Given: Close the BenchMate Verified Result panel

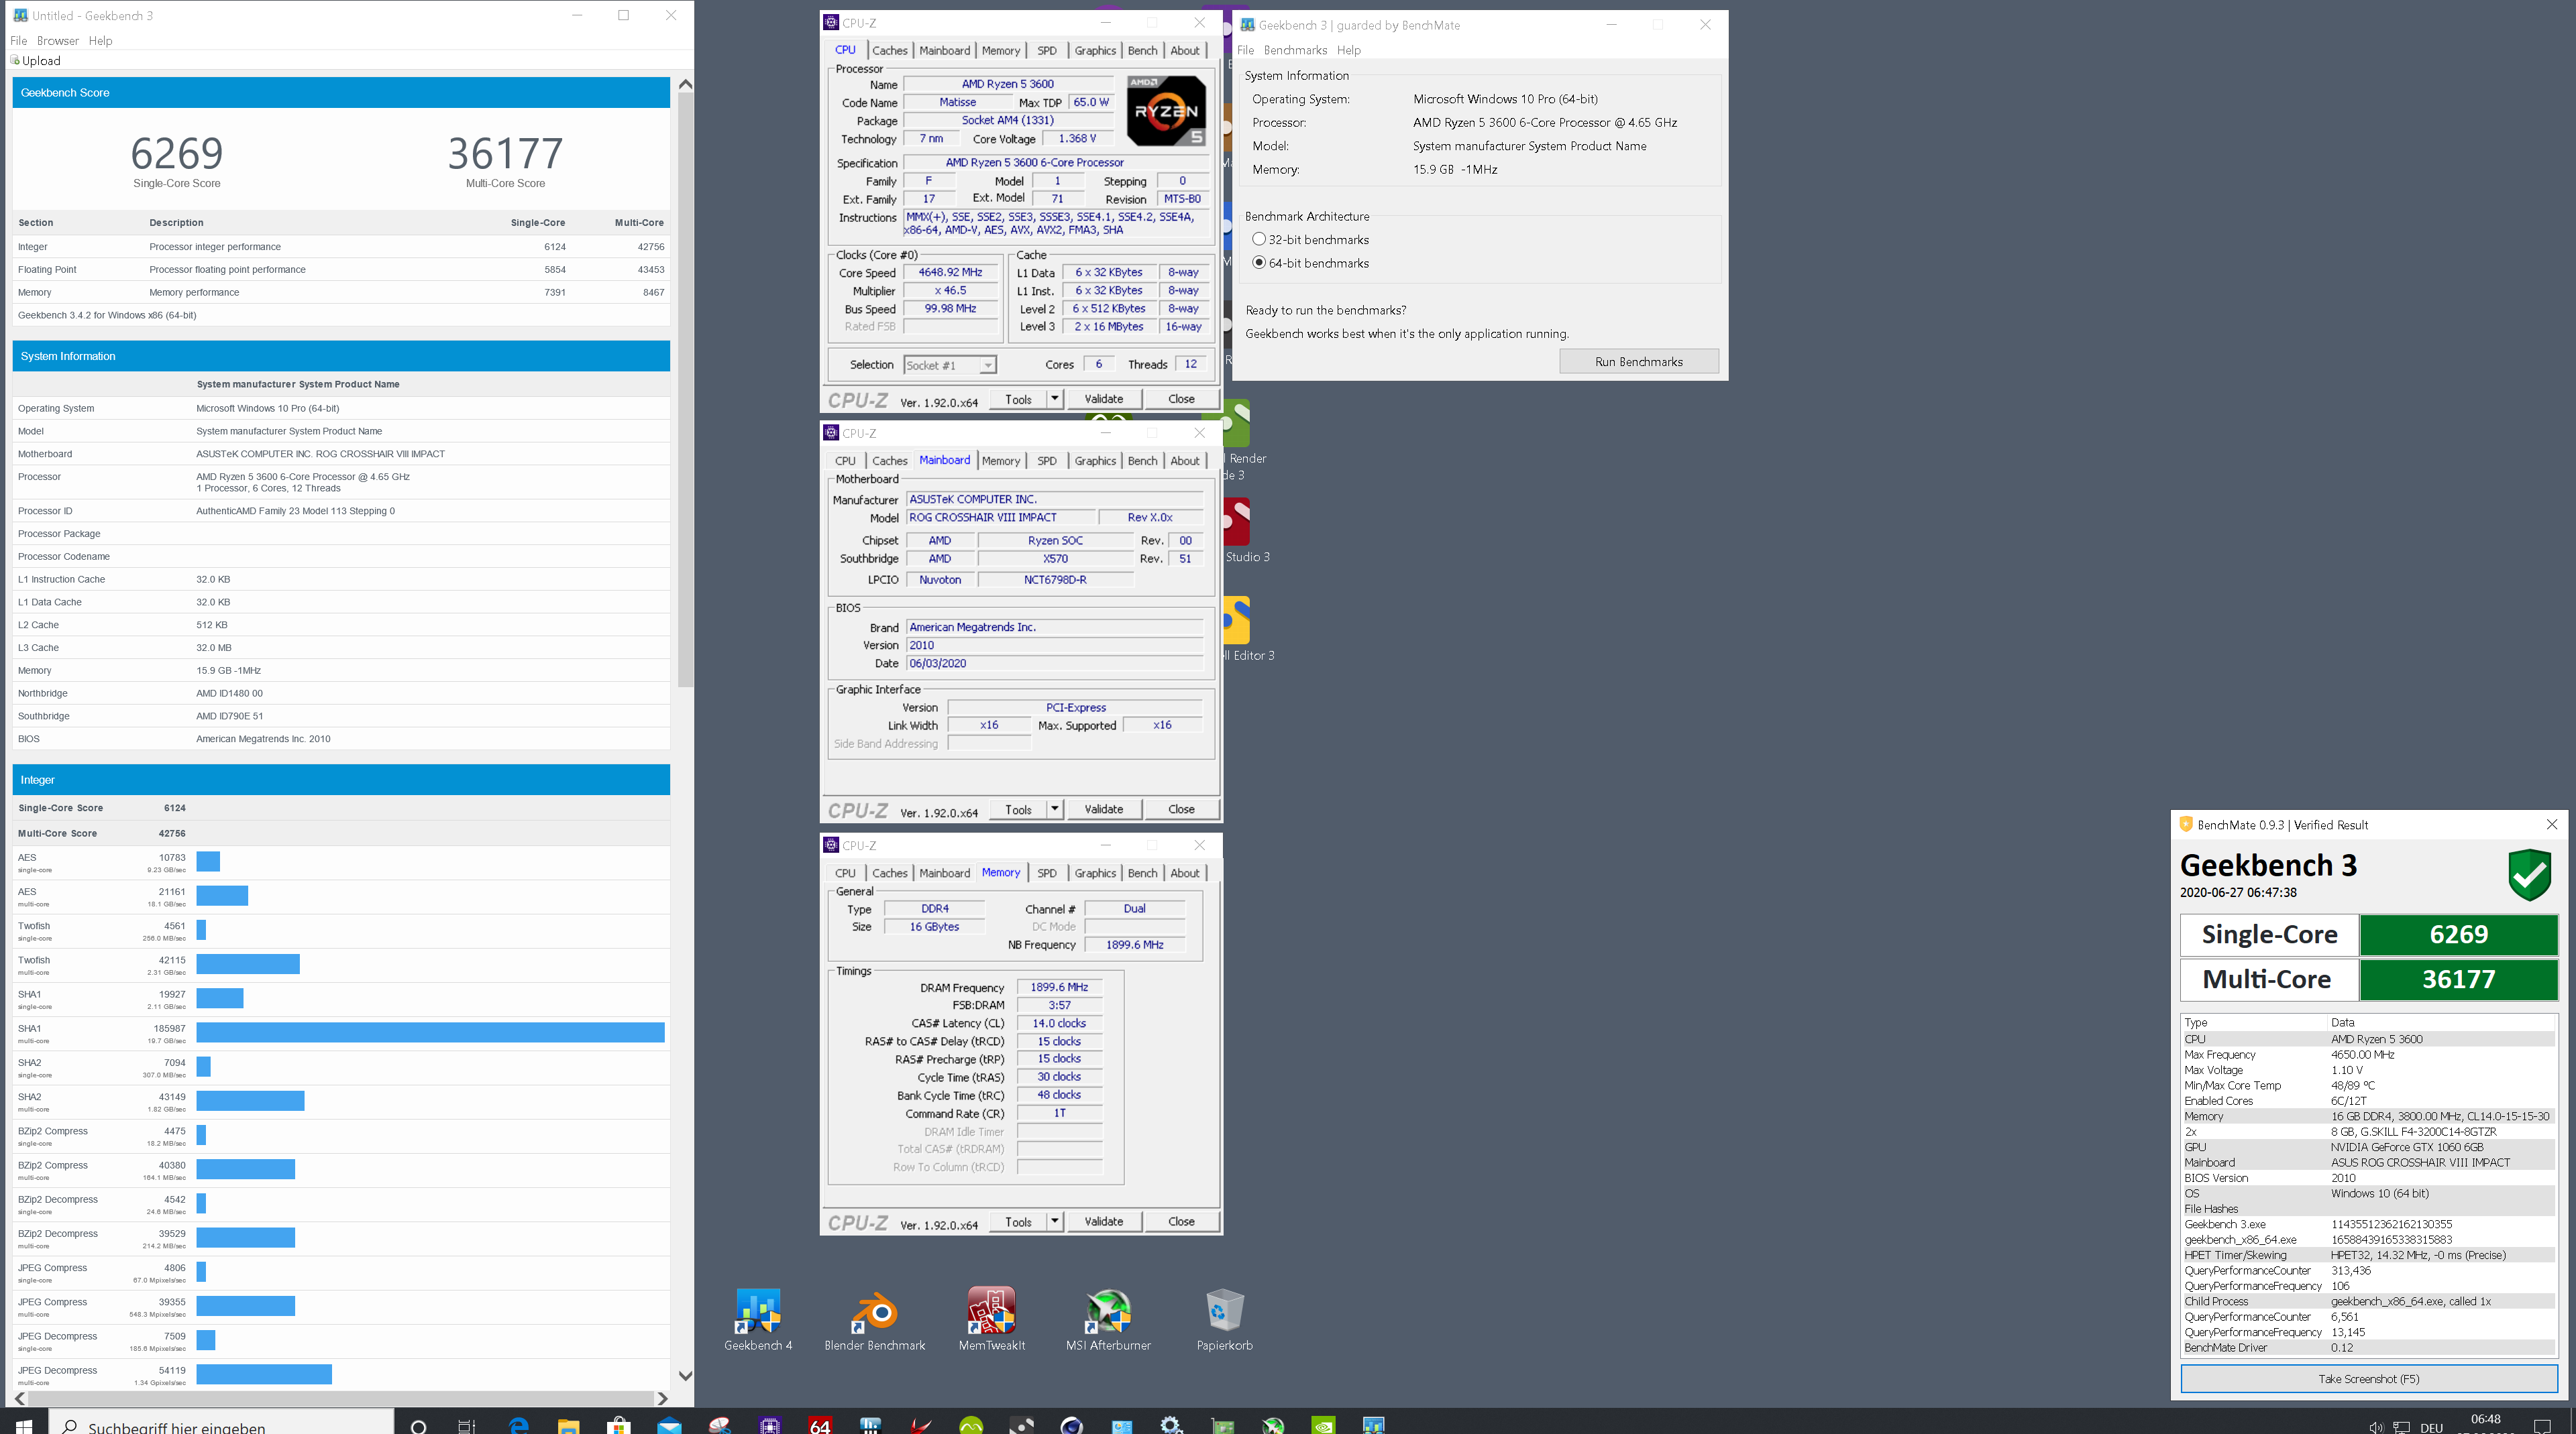Looking at the screenshot, I should [2551, 823].
